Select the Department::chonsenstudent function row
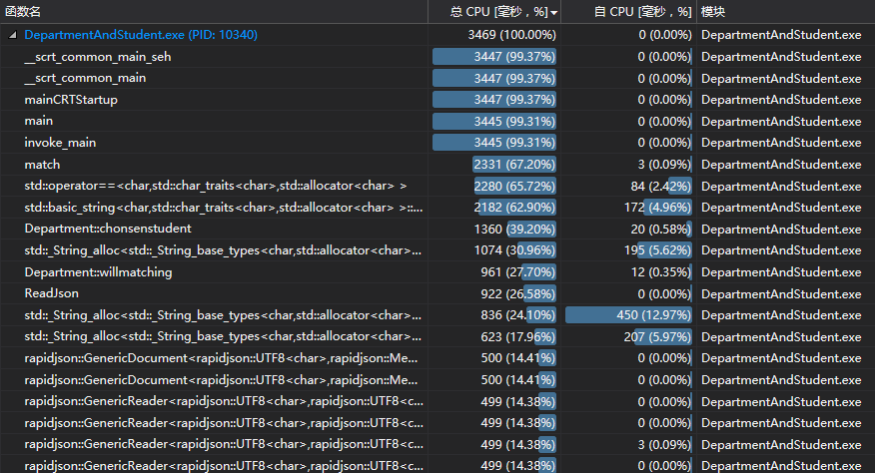 coord(437,229)
